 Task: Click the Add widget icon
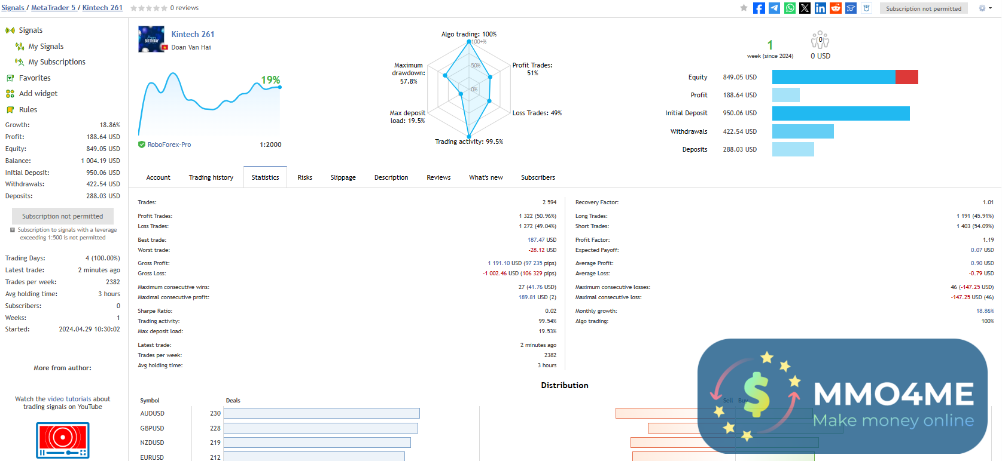click(x=10, y=94)
